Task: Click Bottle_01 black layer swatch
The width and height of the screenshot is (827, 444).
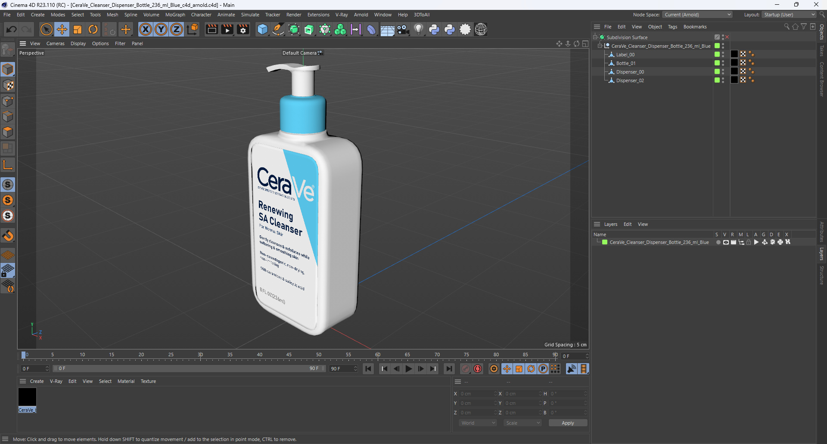Action: coord(734,63)
